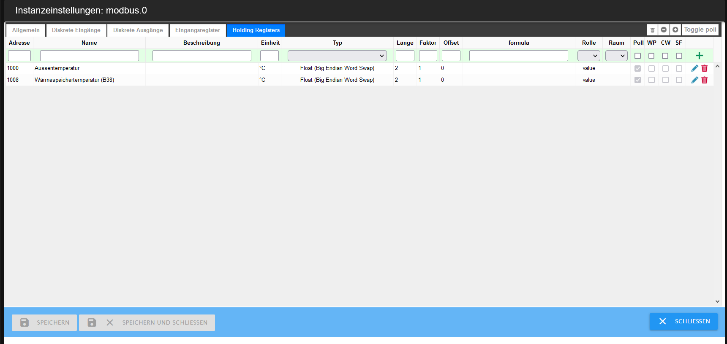Click the minus circle icon beside Toggle poll
727x344 pixels.
664,30
